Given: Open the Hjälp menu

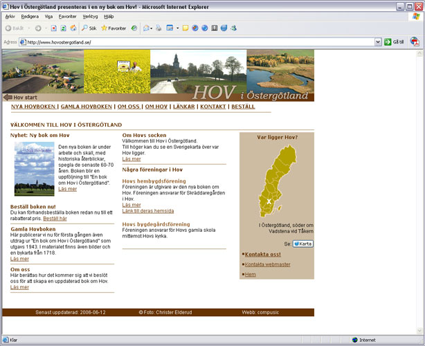Looking at the screenshot, I should point(109,17).
